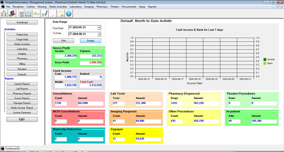Screen dimensions: 284x152
Task: Click the pen and notepad toolbar icon
Action: pyautogui.click(x=44, y=14)
